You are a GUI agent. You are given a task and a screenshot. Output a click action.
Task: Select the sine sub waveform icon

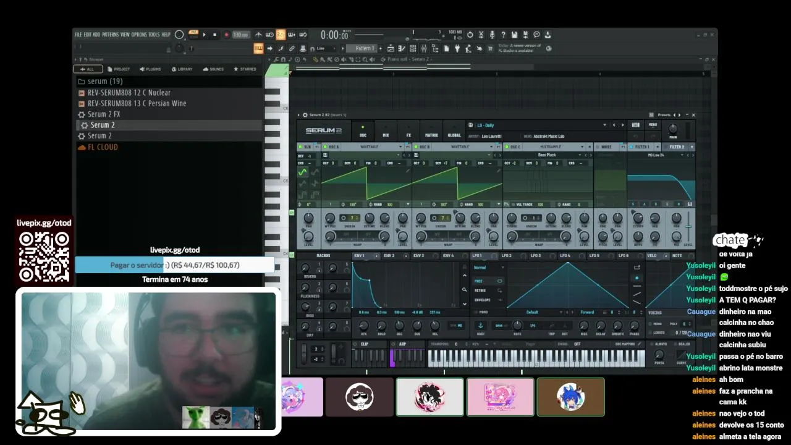(302, 172)
